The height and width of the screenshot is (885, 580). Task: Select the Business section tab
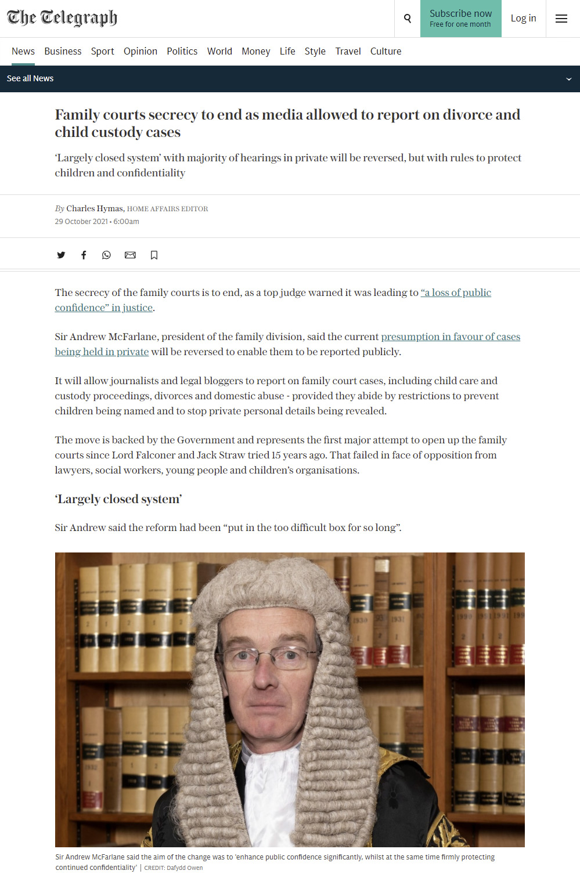point(63,51)
